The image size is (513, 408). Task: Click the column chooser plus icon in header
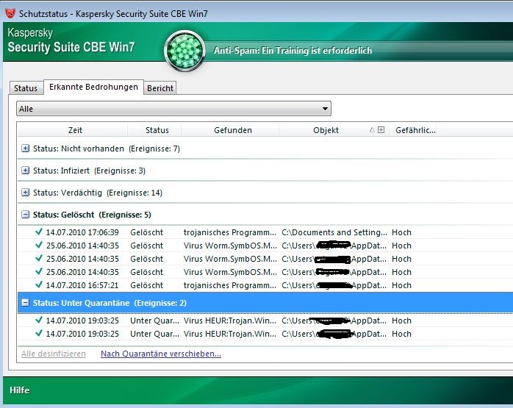tap(381, 130)
